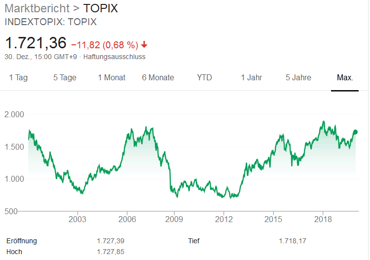Switch to the 5 Jahre tab
370x260 pixels.
[x=298, y=77]
